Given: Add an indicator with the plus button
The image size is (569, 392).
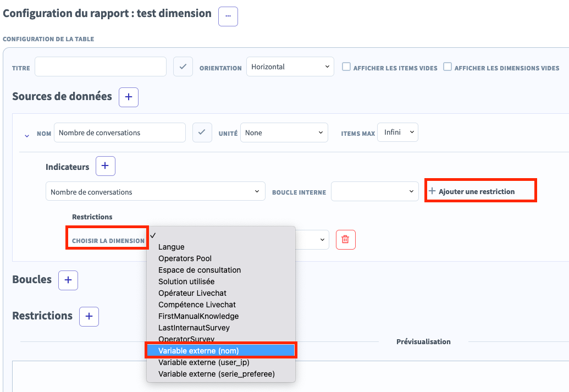Looking at the screenshot, I should [x=106, y=166].
